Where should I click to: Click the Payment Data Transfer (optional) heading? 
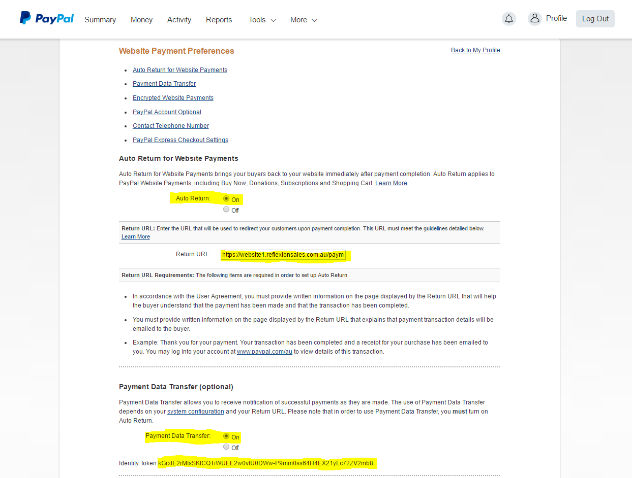tap(176, 387)
